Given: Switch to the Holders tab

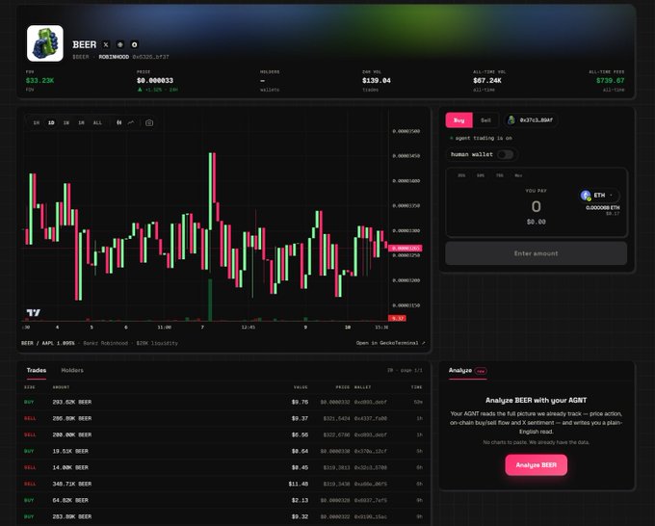Looking at the screenshot, I should (72, 370).
